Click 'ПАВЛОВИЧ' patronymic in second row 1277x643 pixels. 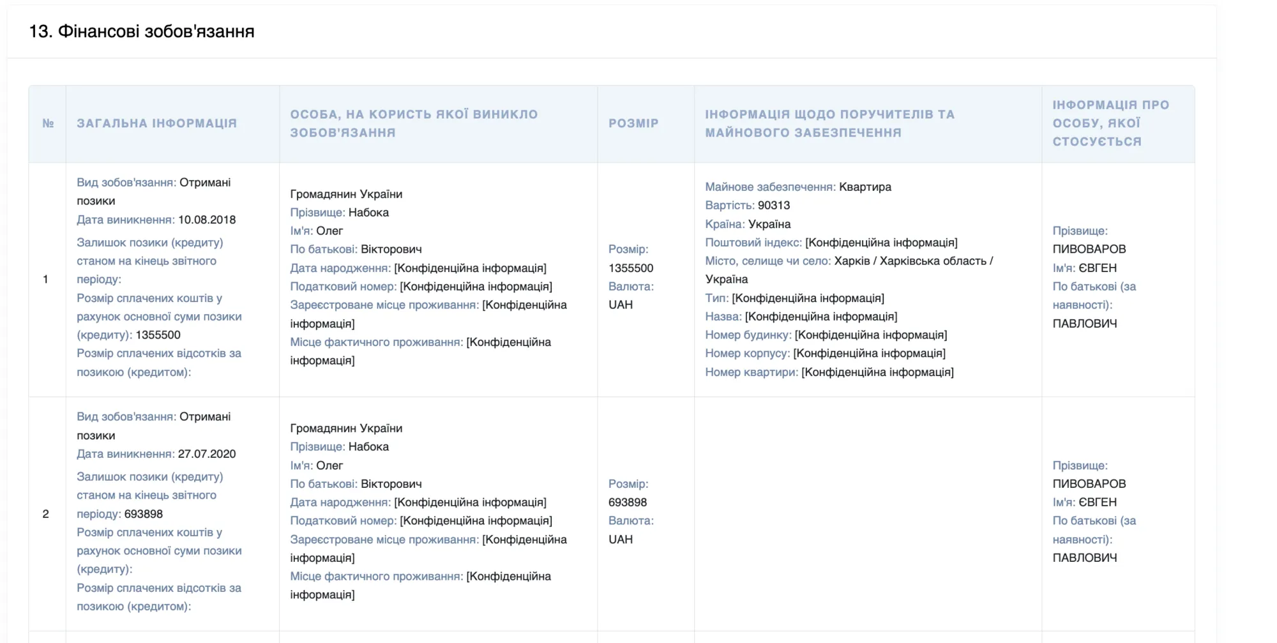tap(1085, 558)
